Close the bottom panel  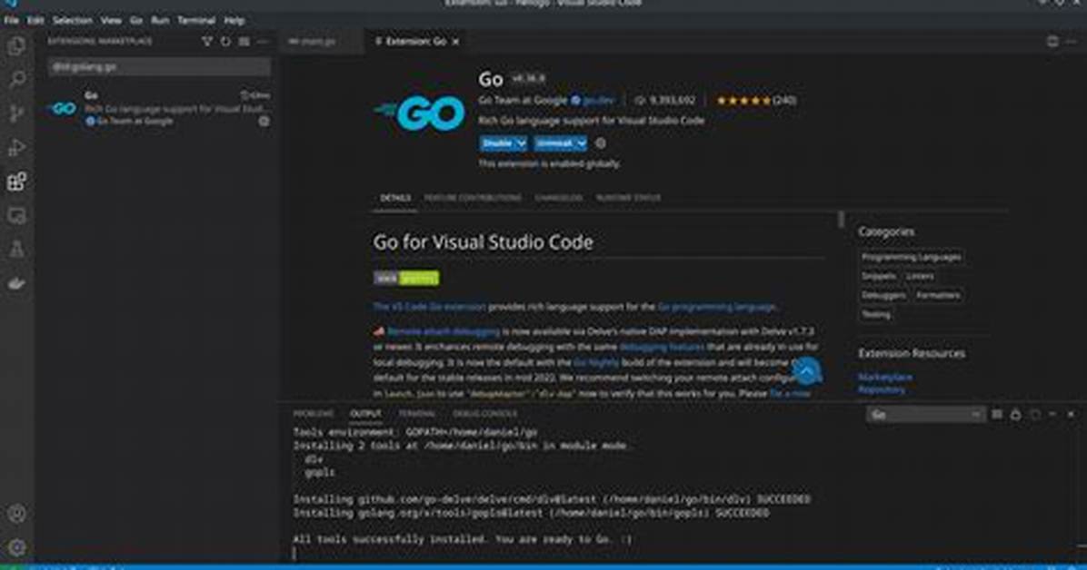(x=1071, y=414)
